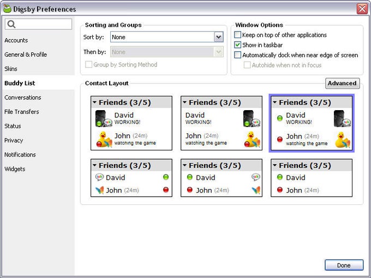
Task: Click David's green status dot in fifth layout
Action: [x=190, y=177]
